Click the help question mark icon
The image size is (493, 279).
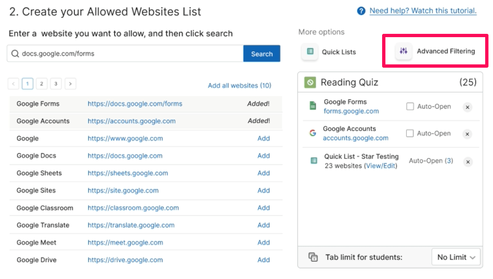point(361,11)
